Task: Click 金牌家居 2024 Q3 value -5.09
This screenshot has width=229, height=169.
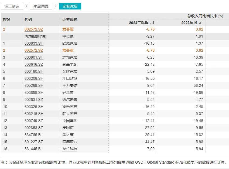Action: pos(150,71)
